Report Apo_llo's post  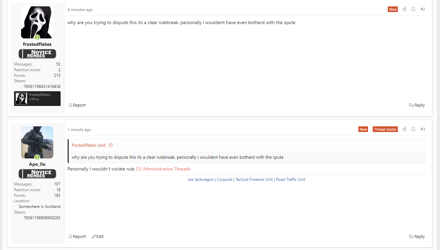click(x=77, y=237)
